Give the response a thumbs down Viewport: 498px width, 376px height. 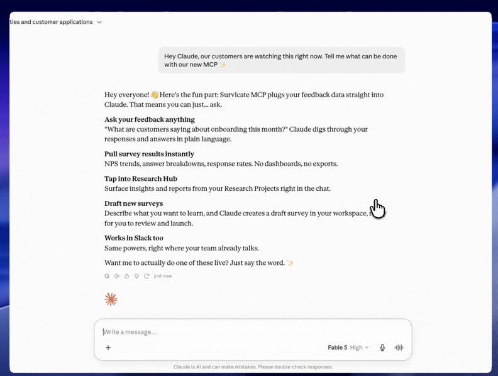[x=136, y=276]
